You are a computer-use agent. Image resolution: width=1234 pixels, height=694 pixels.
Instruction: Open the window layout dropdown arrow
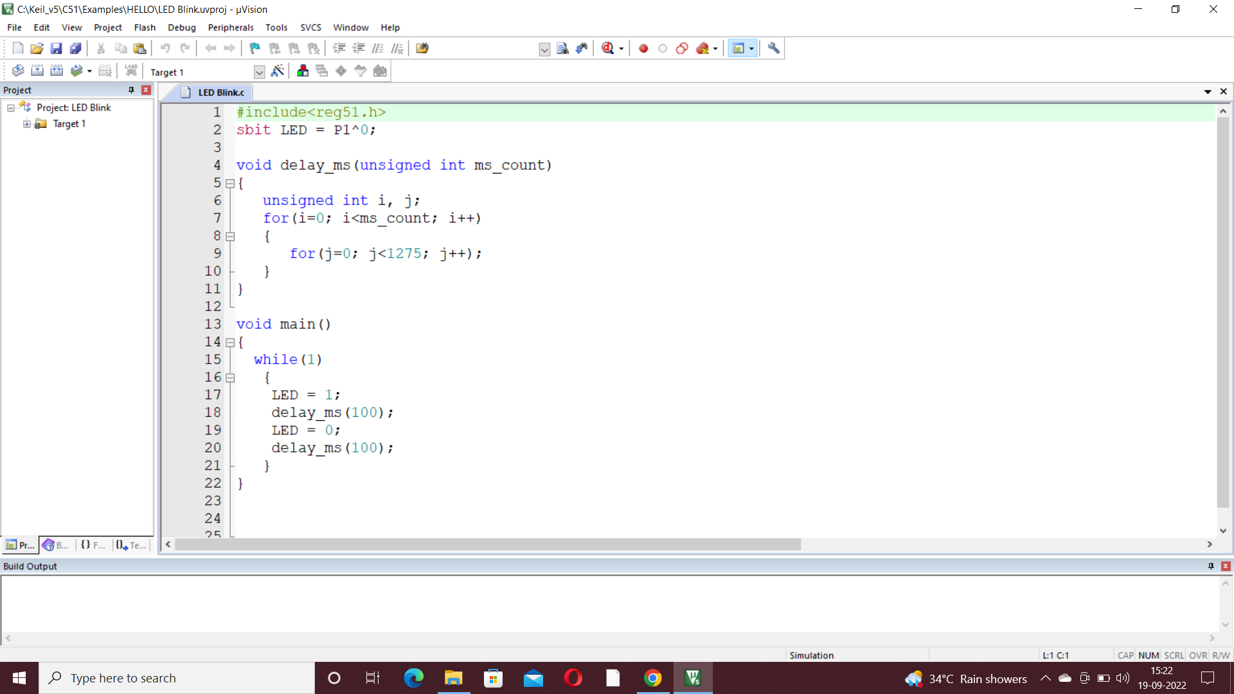[751, 49]
